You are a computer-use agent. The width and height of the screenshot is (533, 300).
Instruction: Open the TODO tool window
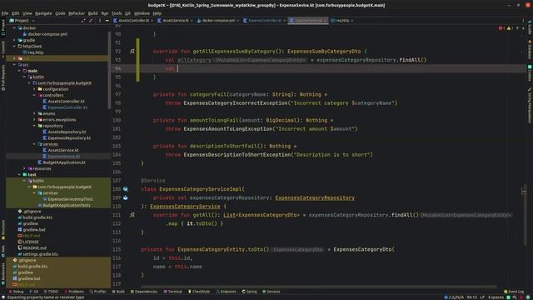tap(51, 292)
